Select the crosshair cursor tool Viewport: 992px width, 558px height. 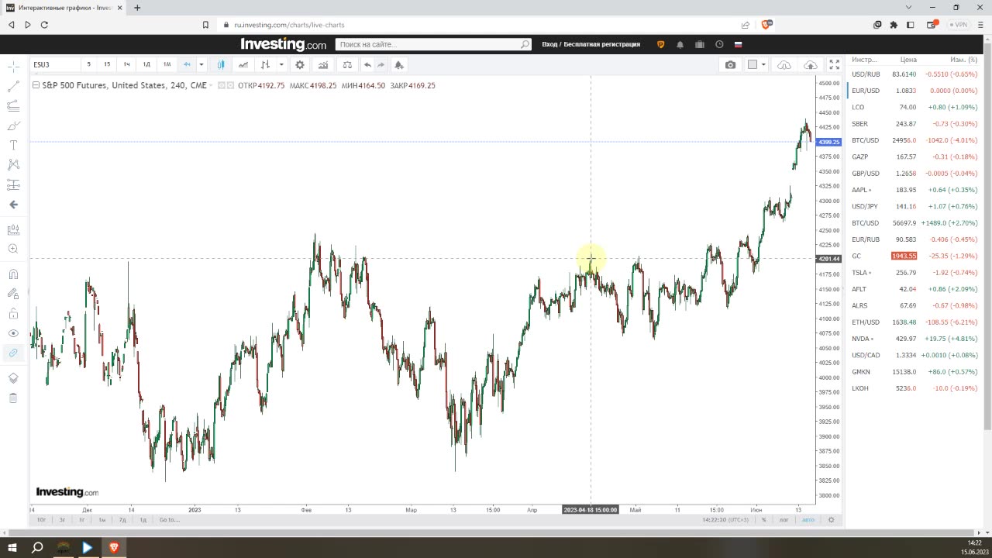(13, 67)
